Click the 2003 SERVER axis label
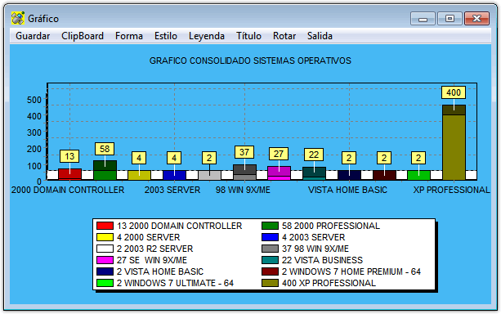The height and width of the screenshot is (314, 501). [x=172, y=190]
